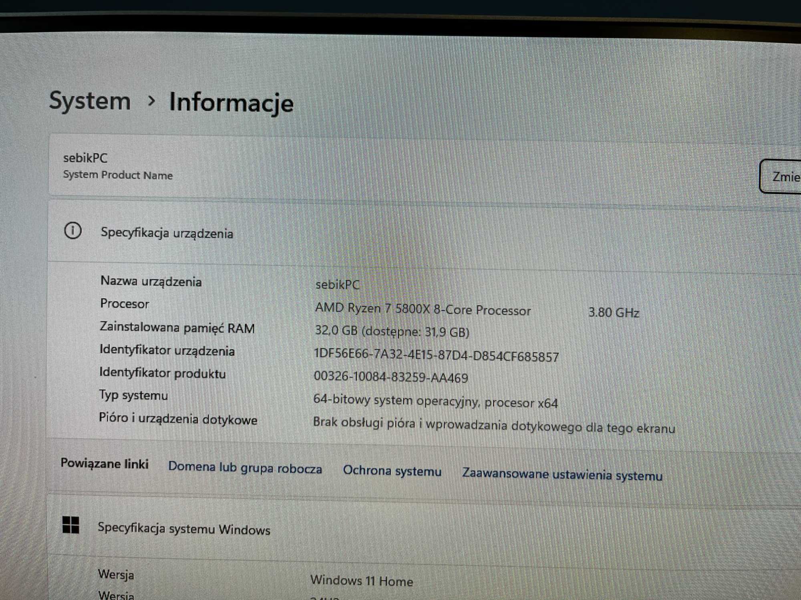Open Domena lub grupa robocza link

245,468
